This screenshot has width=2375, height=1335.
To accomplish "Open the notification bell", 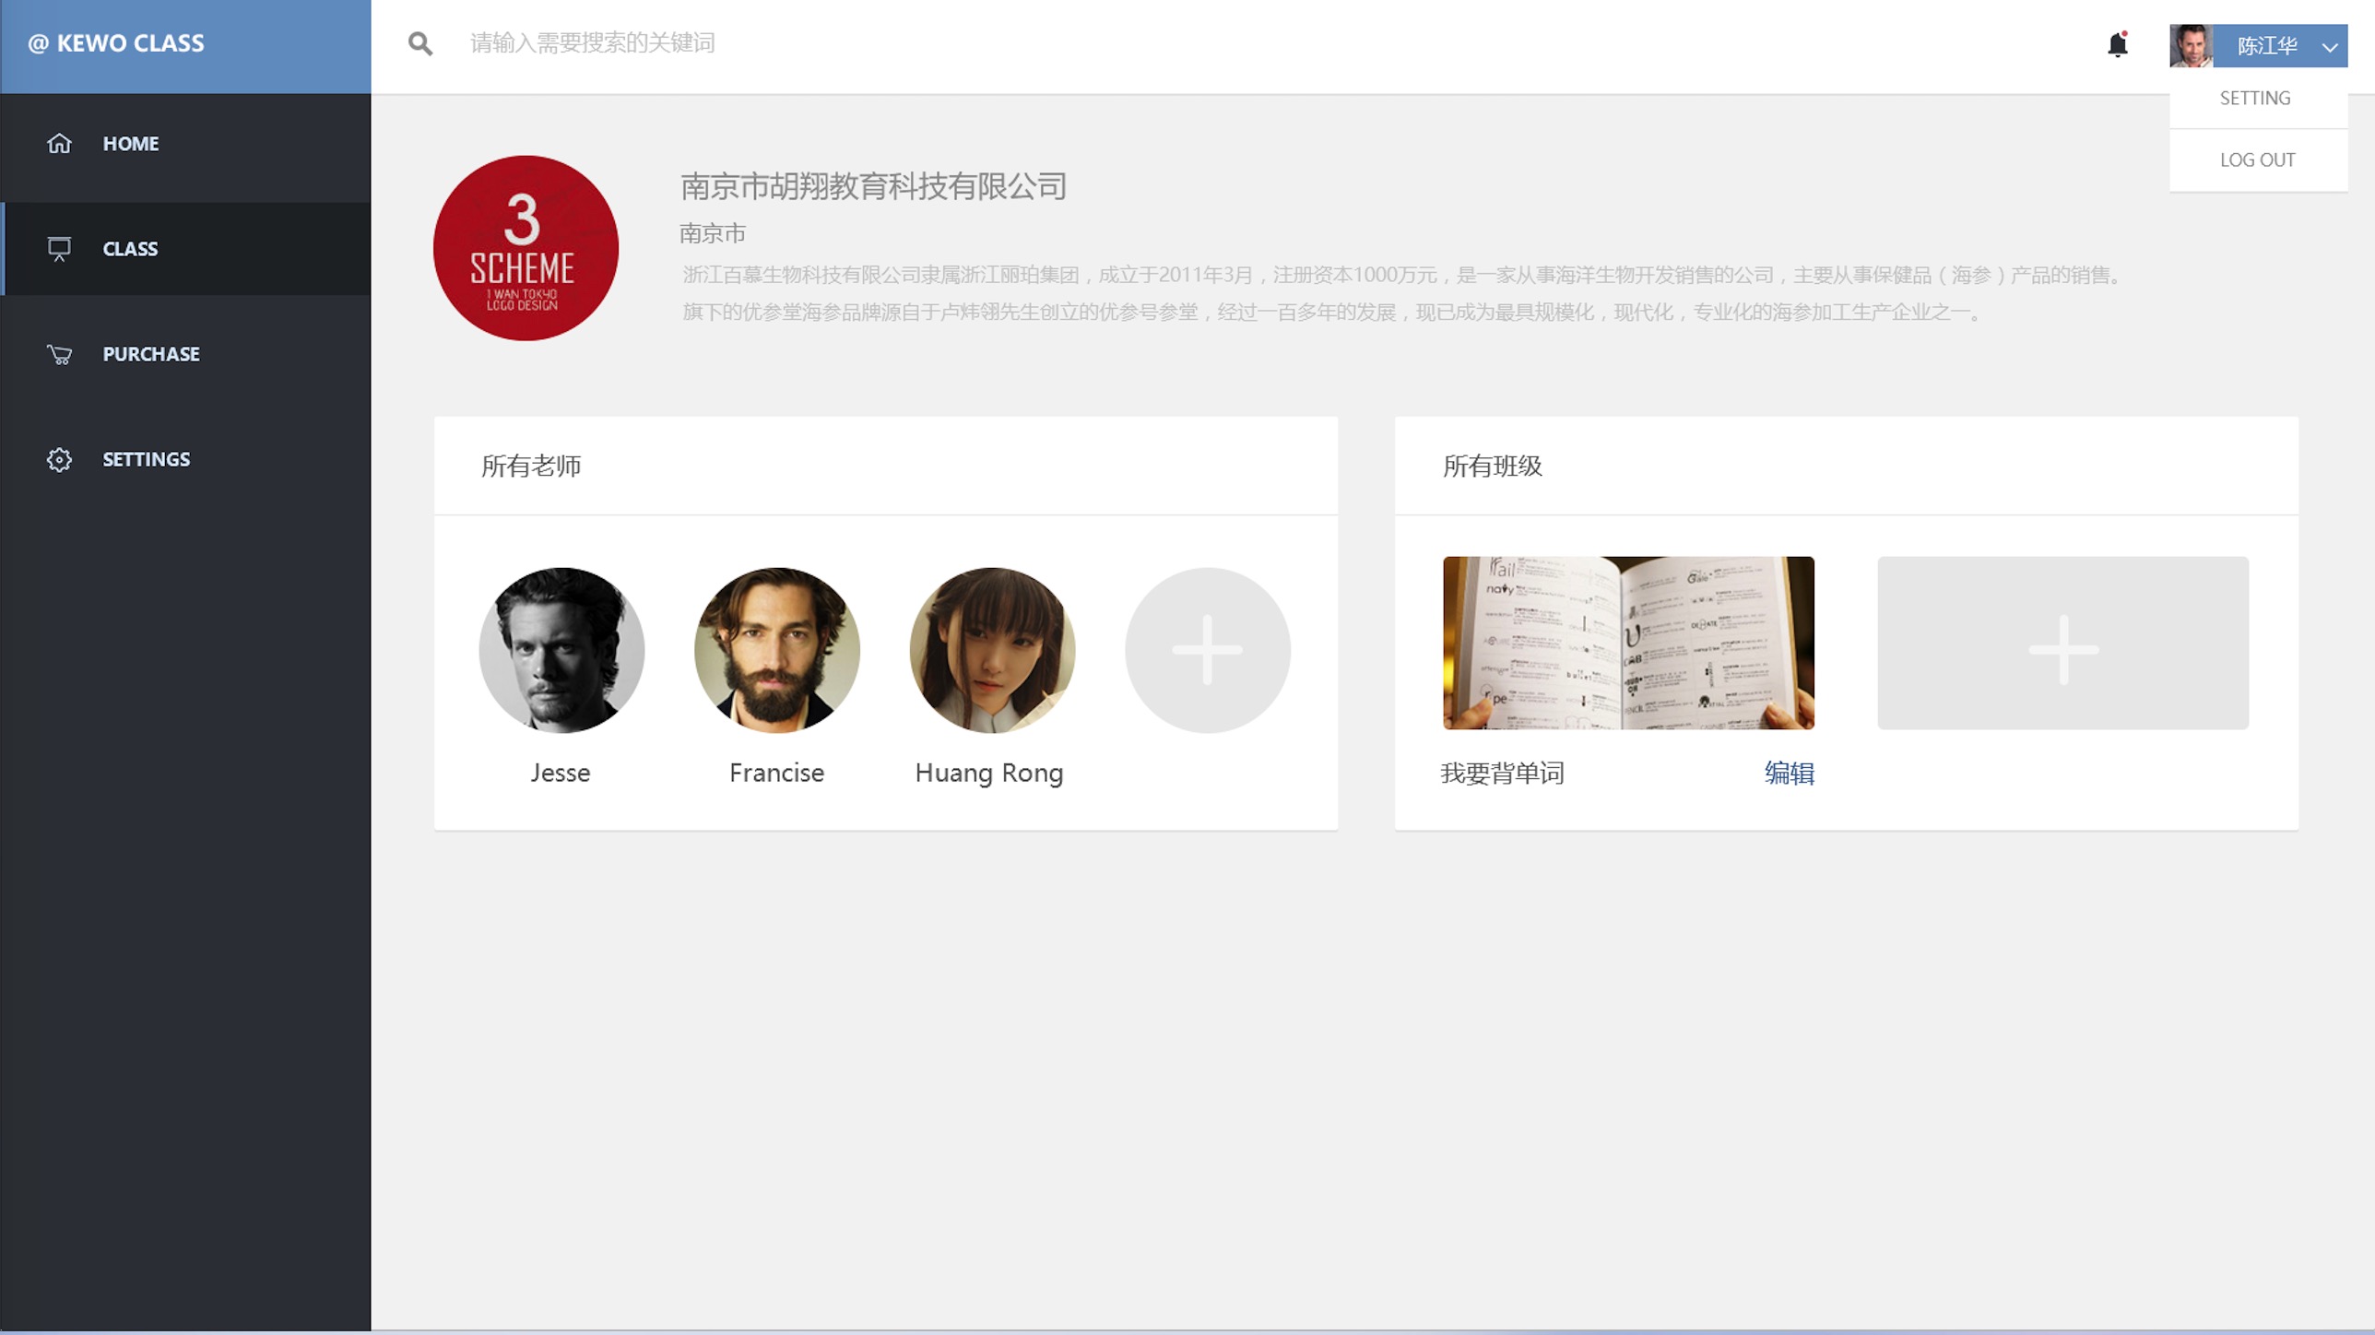I will [2118, 44].
